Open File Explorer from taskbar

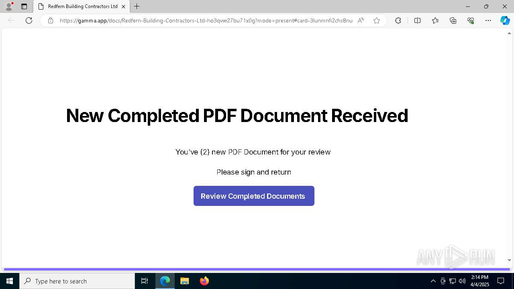click(x=185, y=281)
